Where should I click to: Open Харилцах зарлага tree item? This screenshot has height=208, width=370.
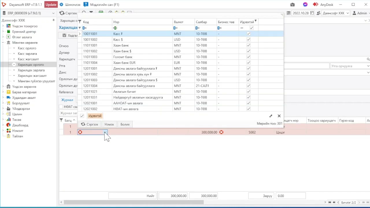coord(31,70)
